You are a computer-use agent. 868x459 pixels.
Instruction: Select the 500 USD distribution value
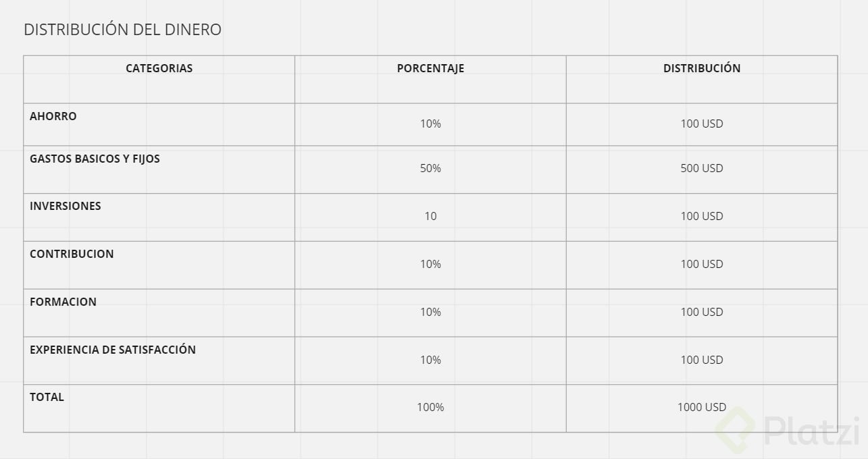[x=702, y=168]
